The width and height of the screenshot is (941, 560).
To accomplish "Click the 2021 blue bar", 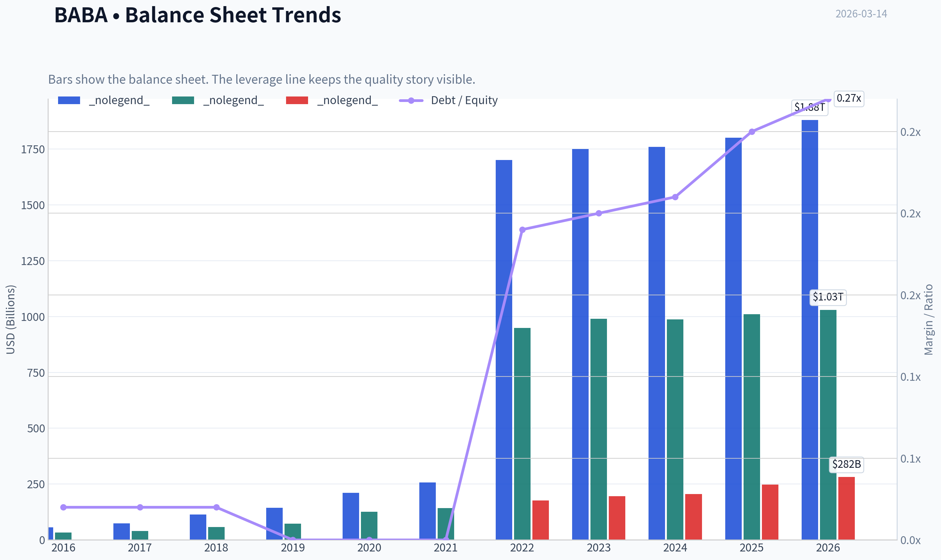I will [x=428, y=511].
